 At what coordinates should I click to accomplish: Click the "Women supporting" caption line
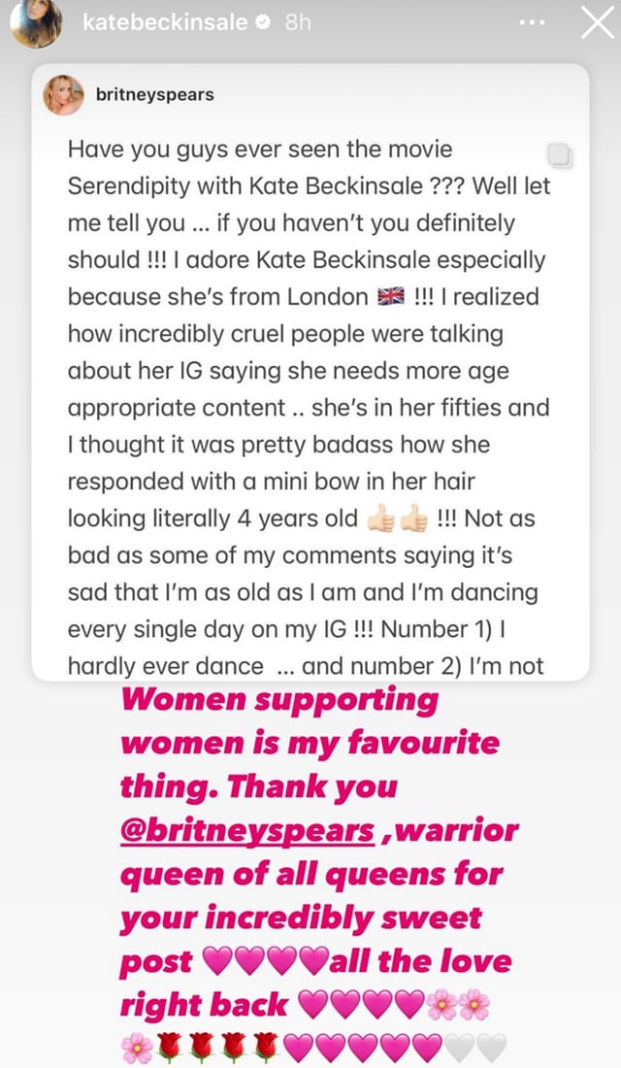[x=278, y=701]
